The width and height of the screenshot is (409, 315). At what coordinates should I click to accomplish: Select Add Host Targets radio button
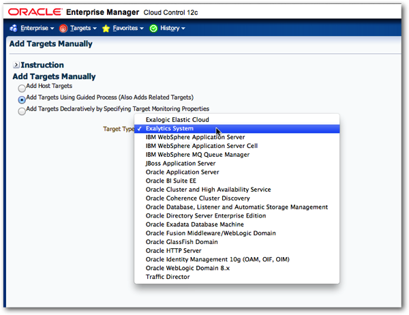pyautogui.click(x=22, y=88)
